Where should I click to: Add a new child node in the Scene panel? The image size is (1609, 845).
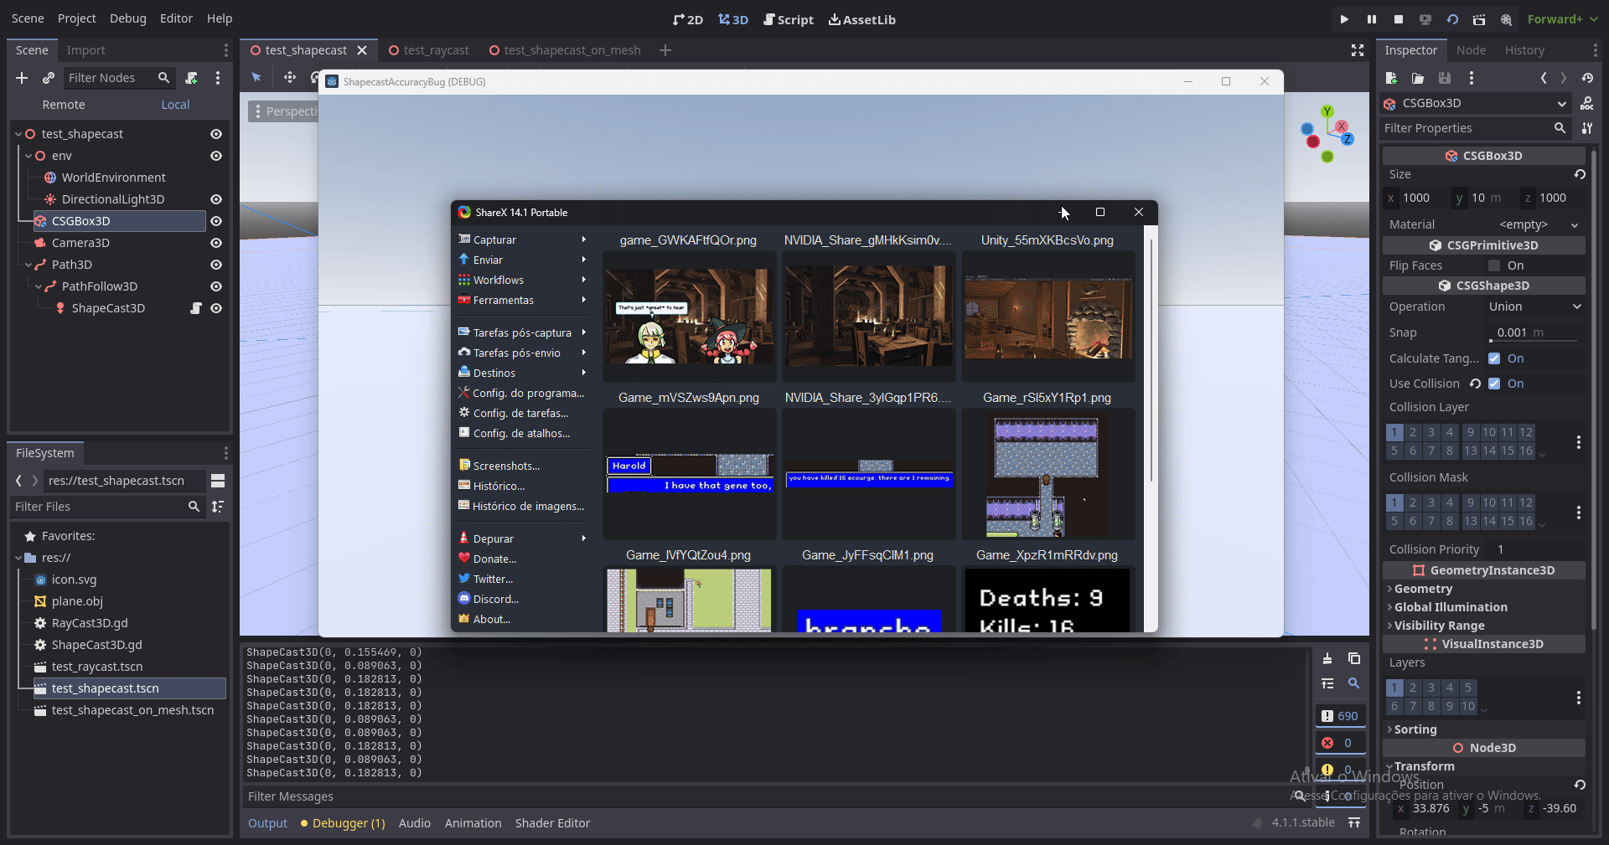tap(21, 78)
